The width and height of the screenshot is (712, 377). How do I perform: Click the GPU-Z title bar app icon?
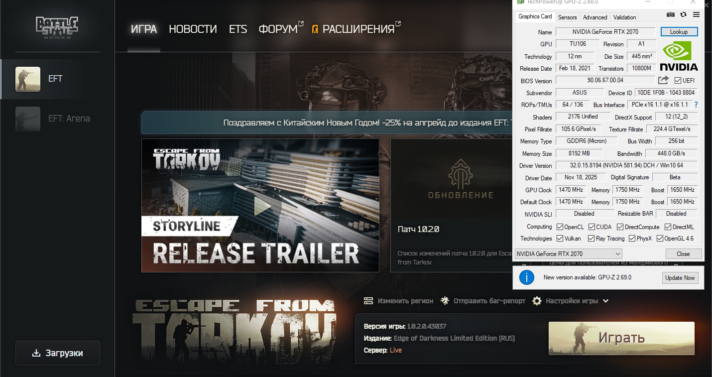[520, 2]
